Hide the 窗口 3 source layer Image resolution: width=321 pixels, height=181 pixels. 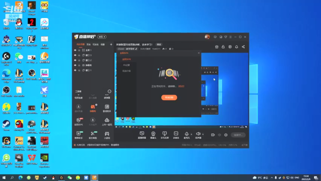[75, 55]
